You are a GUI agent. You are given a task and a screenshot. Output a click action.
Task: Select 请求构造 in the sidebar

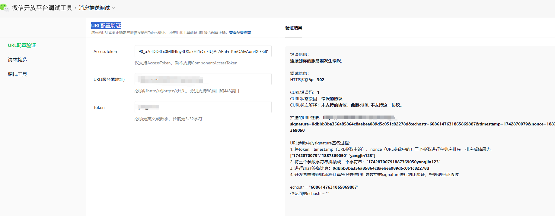tap(18, 60)
